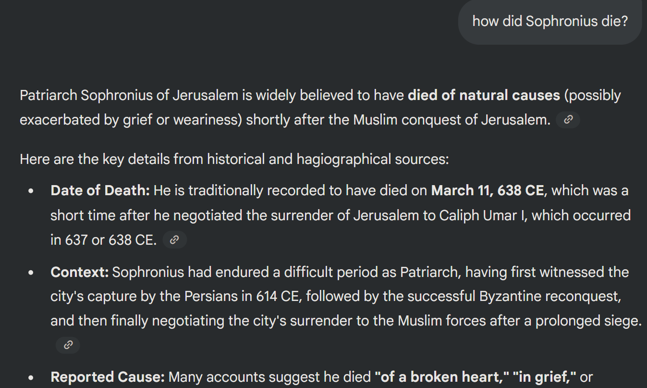Click the "Context:" bold label
The image size is (647, 388).
[80, 272]
